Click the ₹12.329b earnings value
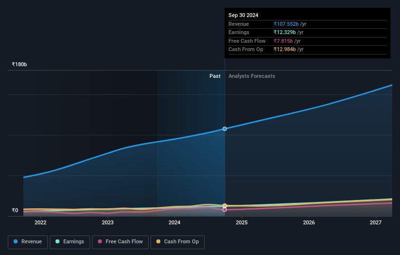The image size is (400, 255). [285, 32]
